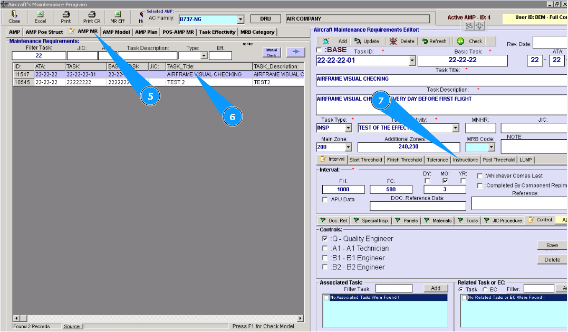Select the EC radio button
This screenshot has height=332, width=568.
pyautogui.click(x=485, y=289)
